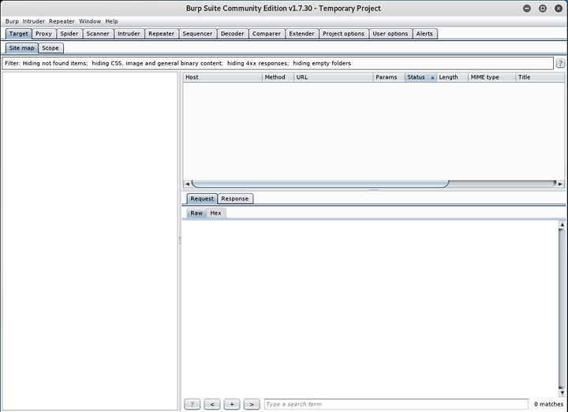This screenshot has height=412, width=568.
Task: Sort table by Params column
Action: click(389, 77)
